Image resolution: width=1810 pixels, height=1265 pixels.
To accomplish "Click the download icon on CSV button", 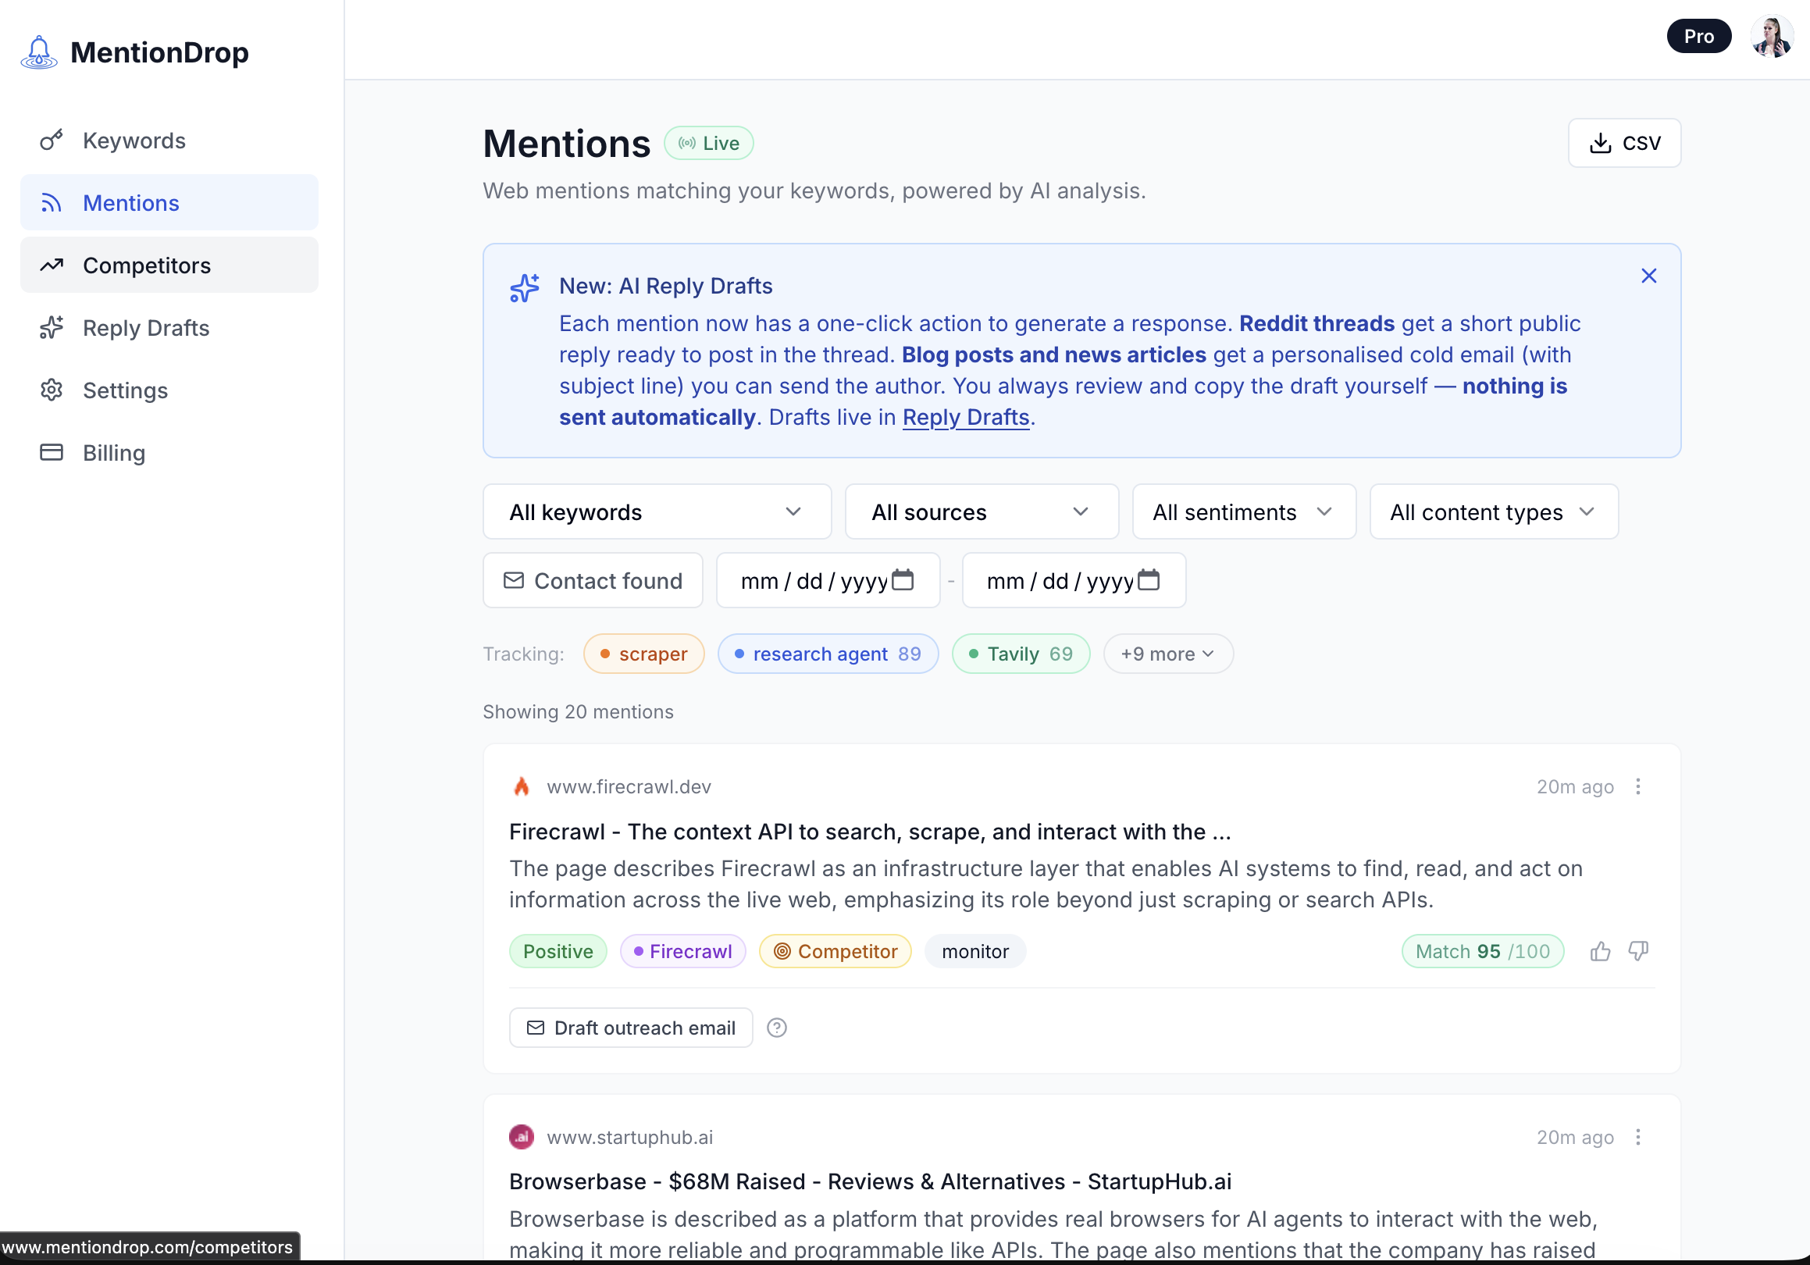I will (x=1599, y=143).
